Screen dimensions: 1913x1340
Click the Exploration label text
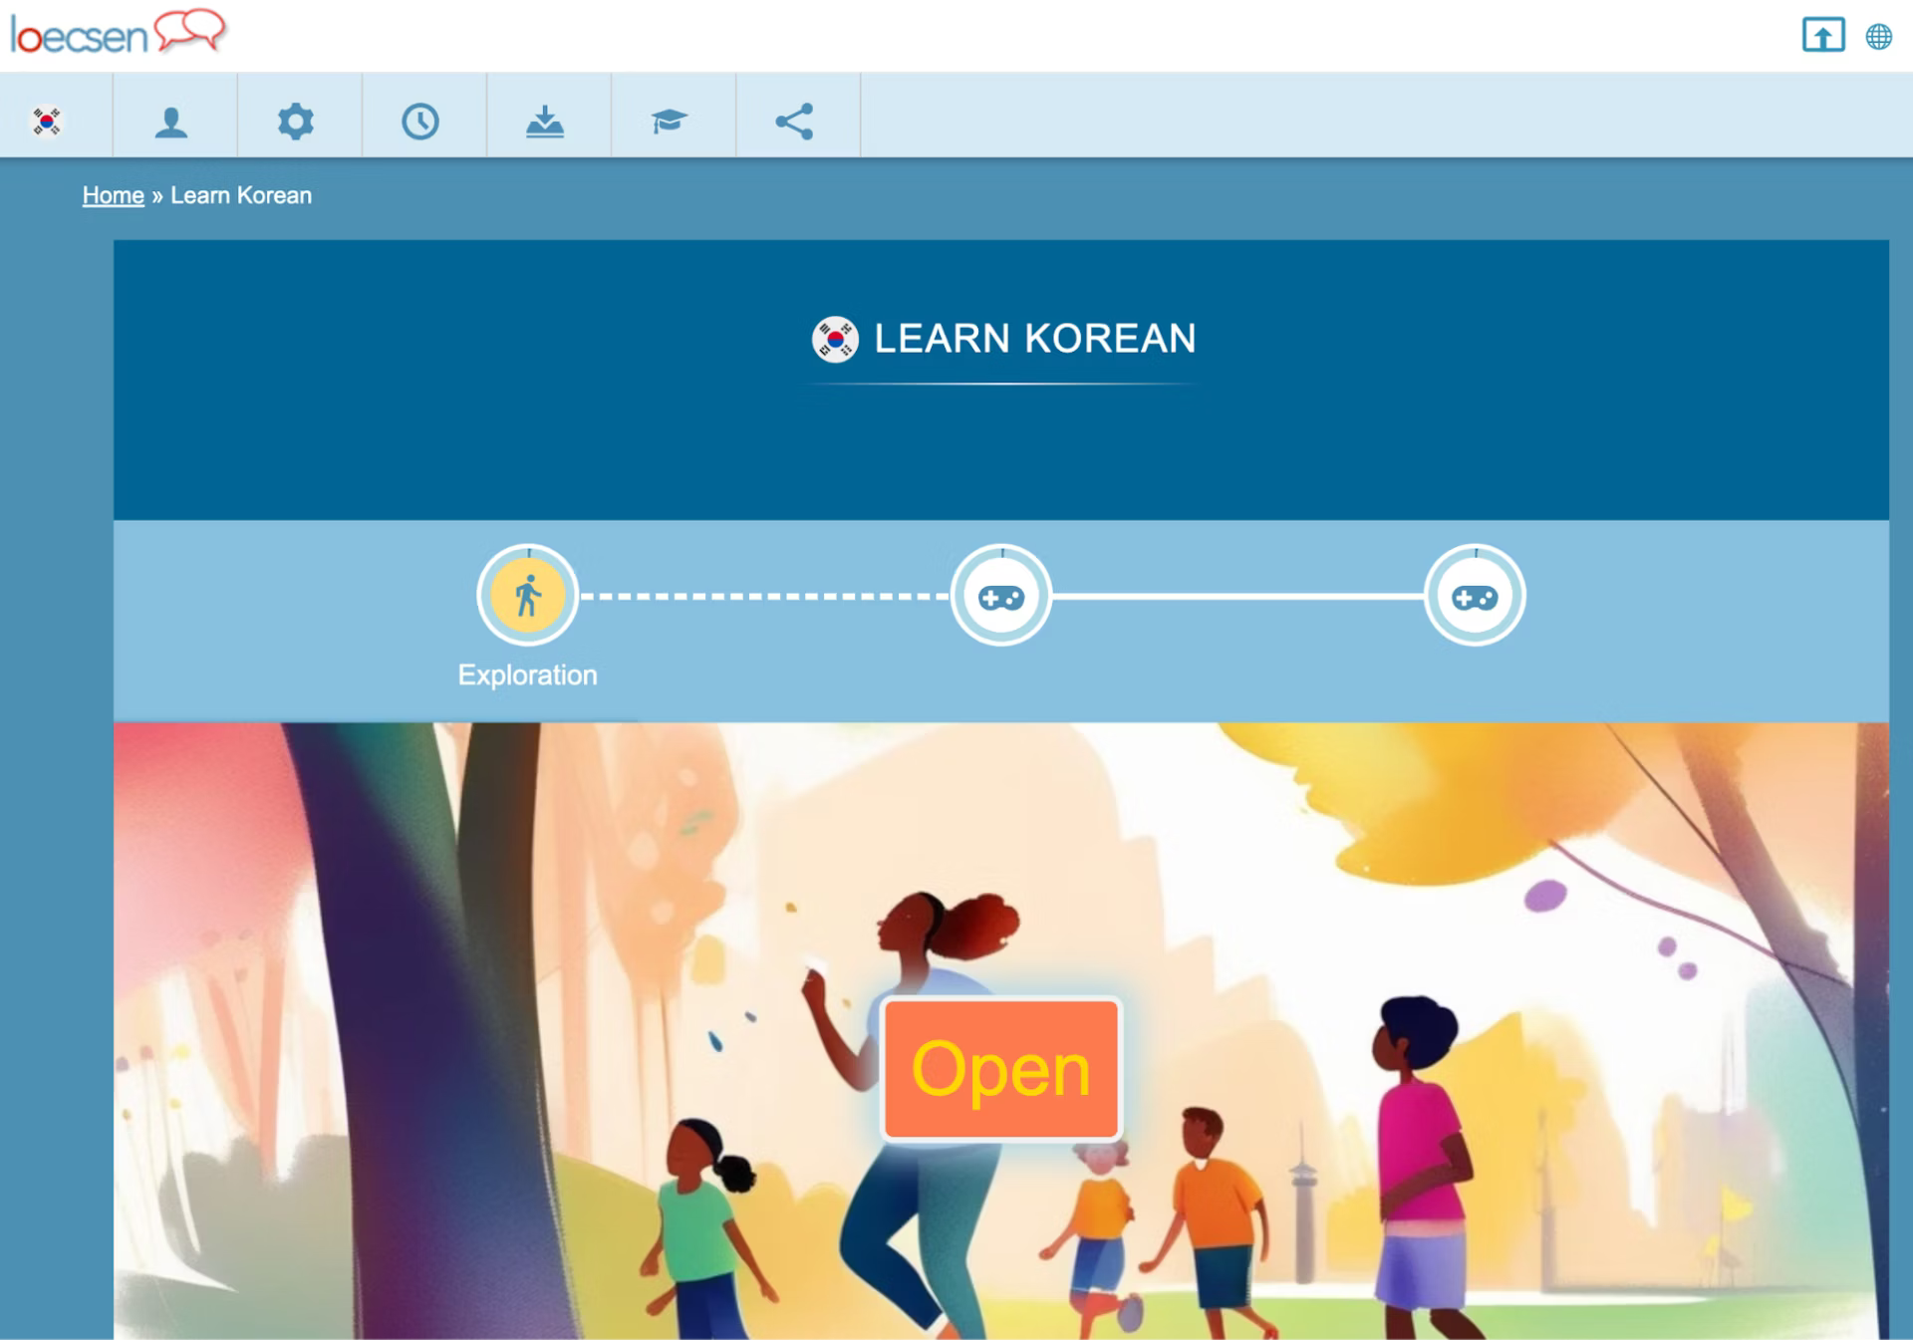click(x=527, y=675)
